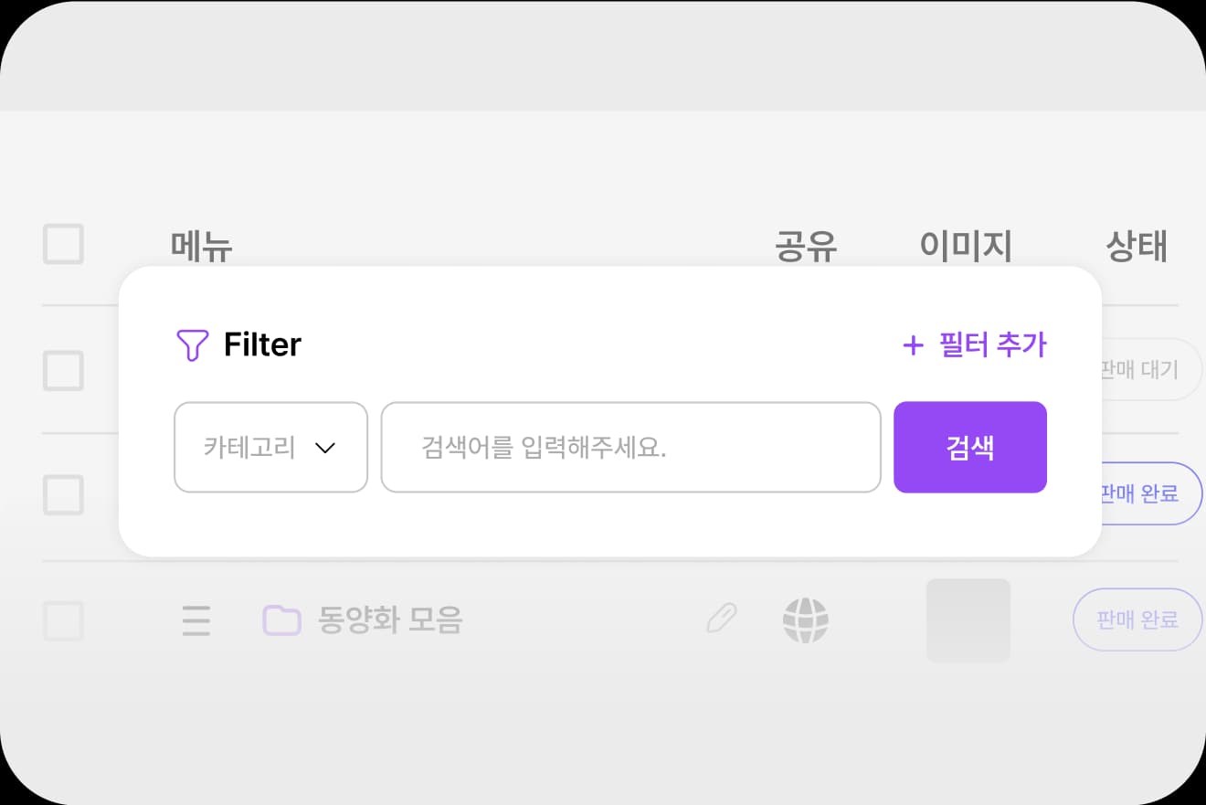This screenshot has height=805, width=1206.
Task: Click the purple funnel Filter icon
Action: click(x=192, y=345)
